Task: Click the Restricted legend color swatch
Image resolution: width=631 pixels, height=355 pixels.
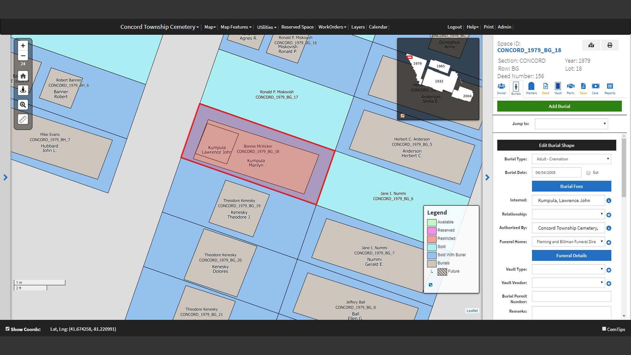Action: click(x=432, y=239)
